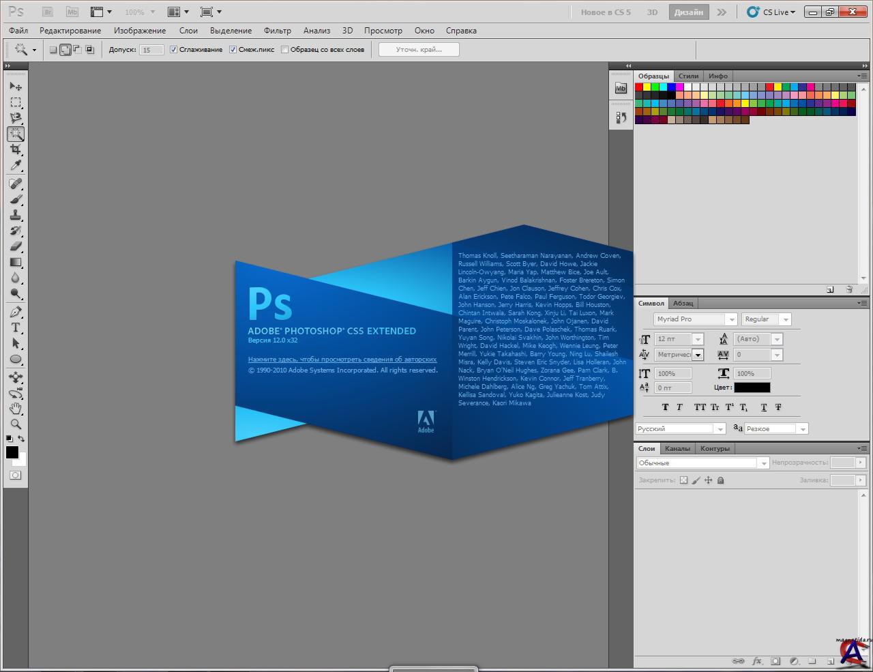The width and height of the screenshot is (873, 672).
Task: Click the Уточн. край button
Action: click(419, 50)
